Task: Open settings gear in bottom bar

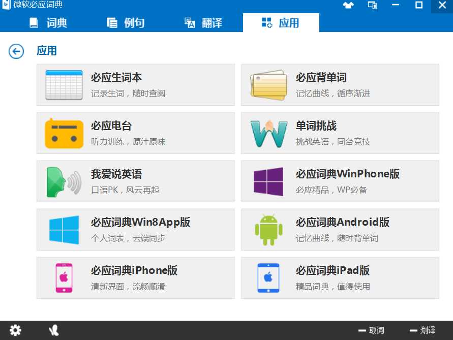Action: click(15, 330)
